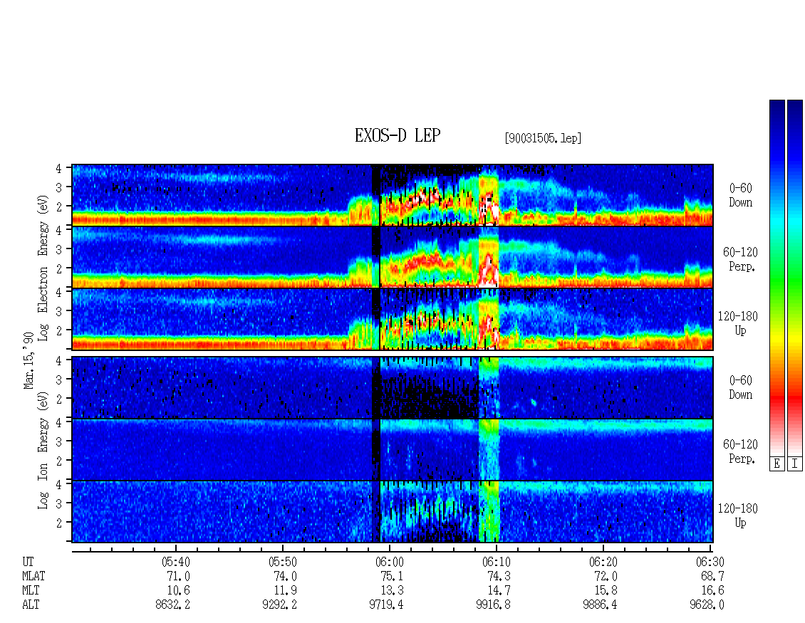Click the 05:50 time tick label
Viewport: 805px width, 623px height.
pyautogui.click(x=283, y=562)
